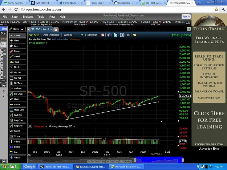Open the Help menu
The image size is (227, 170).
click(x=62, y=17)
